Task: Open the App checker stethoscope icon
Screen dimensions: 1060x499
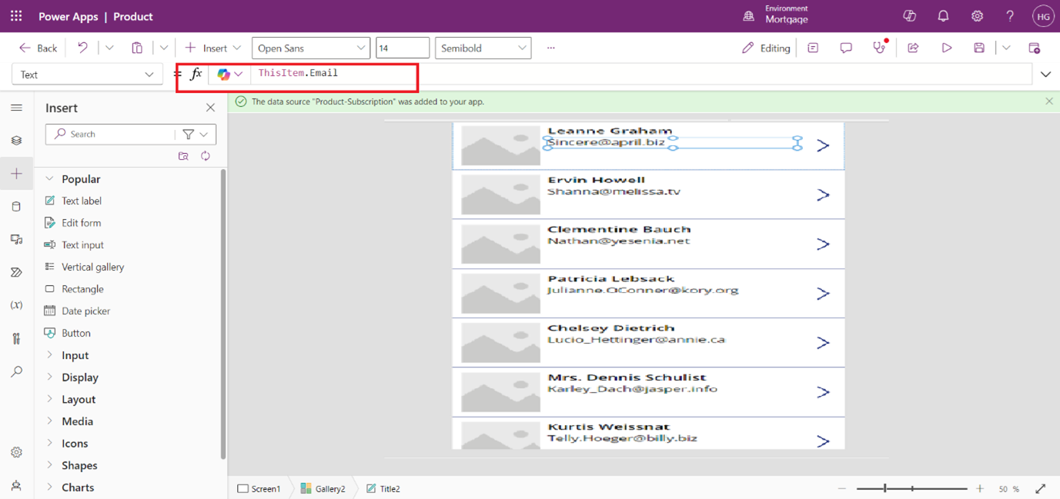Action: 879,48
